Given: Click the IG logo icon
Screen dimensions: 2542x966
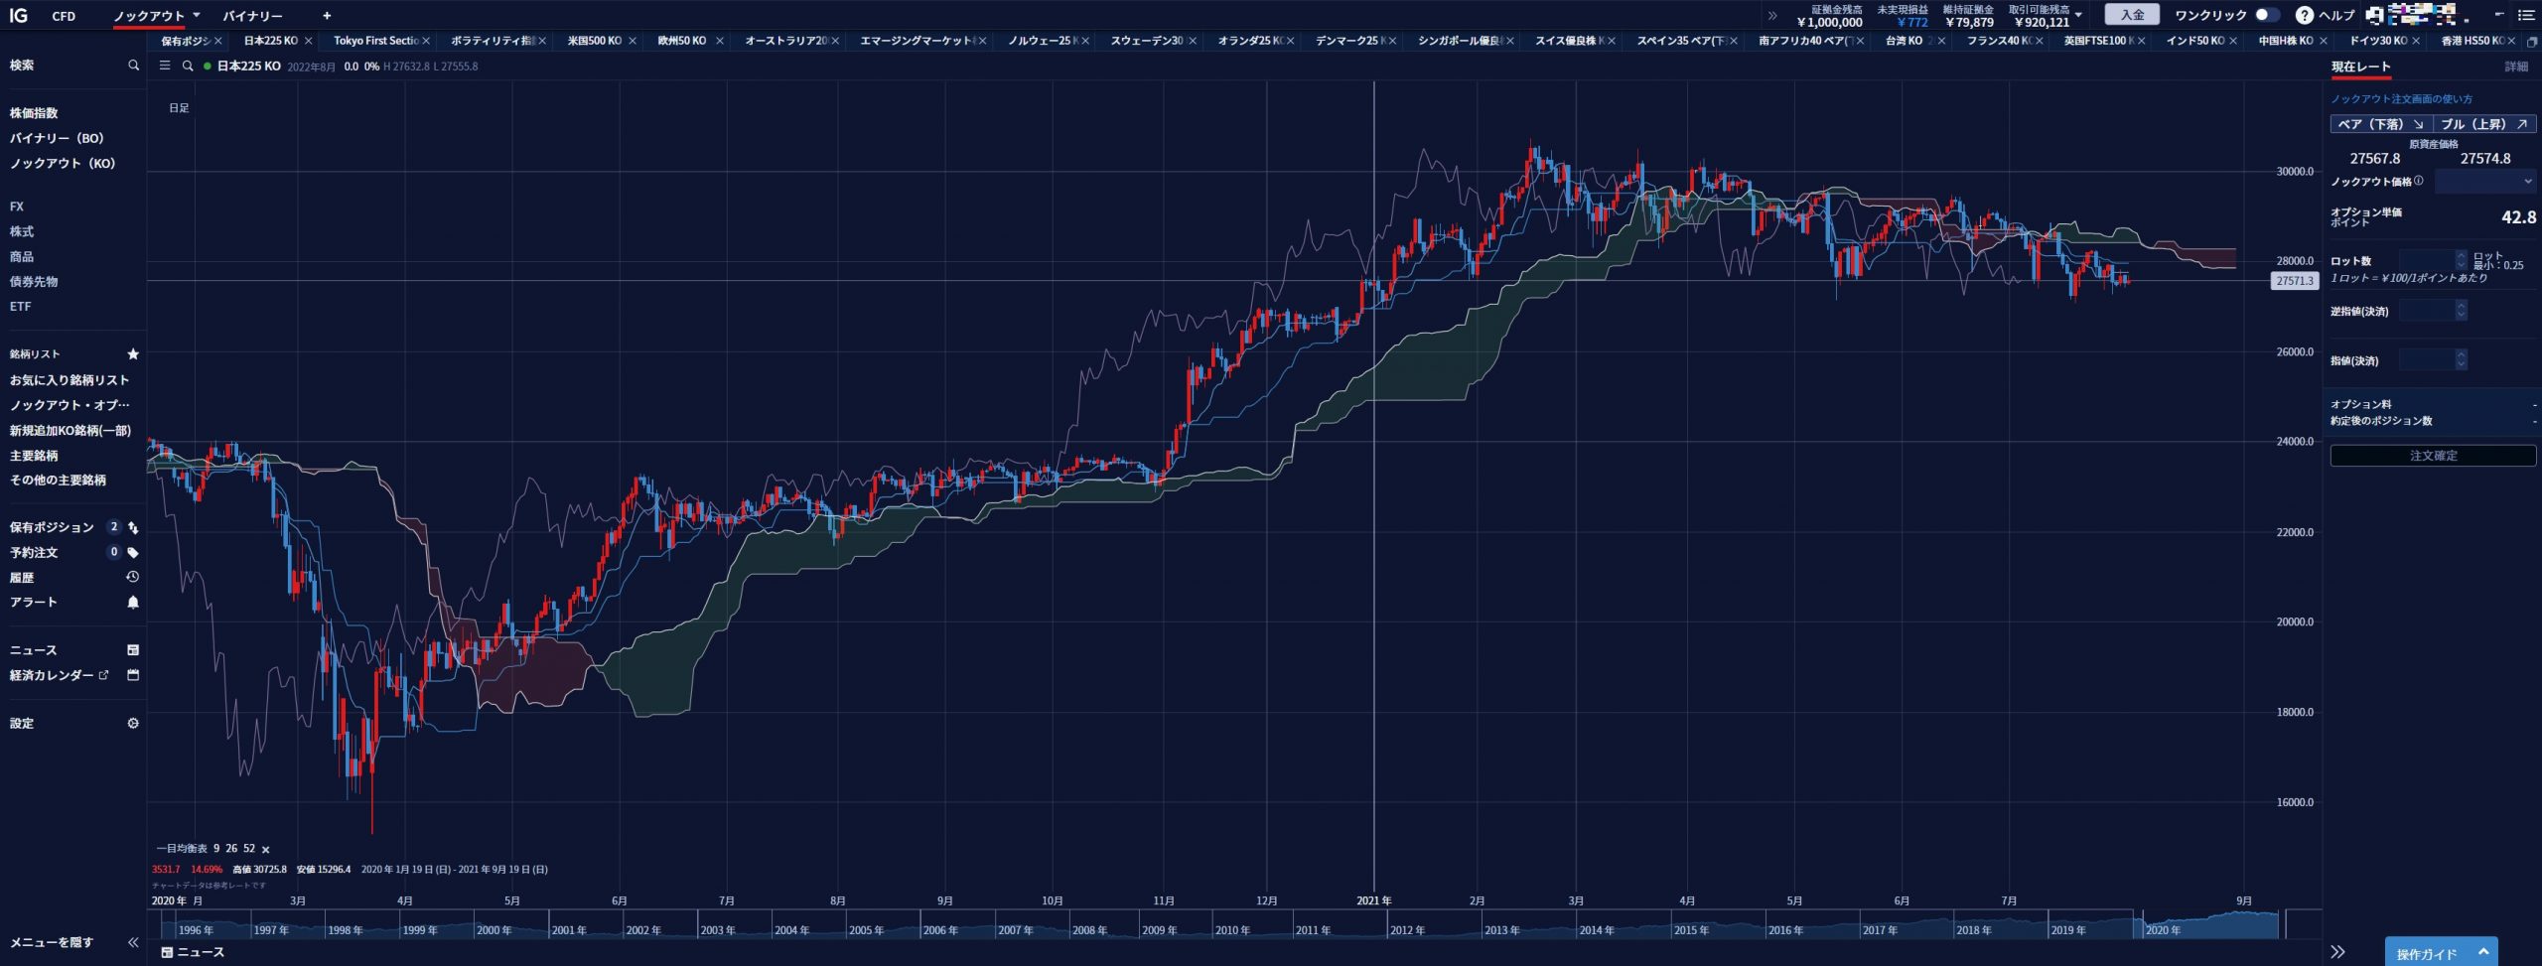Looking at the screenshot, I should pyautogui.click(x=18, y=16).
